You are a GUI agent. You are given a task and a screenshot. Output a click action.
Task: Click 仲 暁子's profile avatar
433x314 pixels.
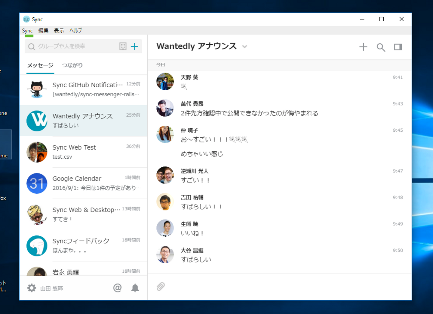[x=165, y=134]
